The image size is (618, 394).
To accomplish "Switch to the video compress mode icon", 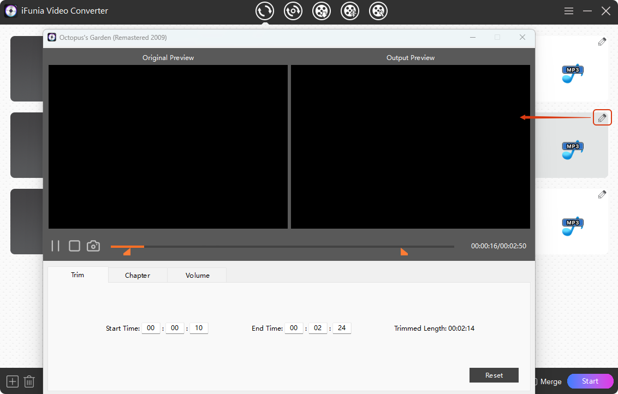I will pyautogui.click(x=350, y=11).
